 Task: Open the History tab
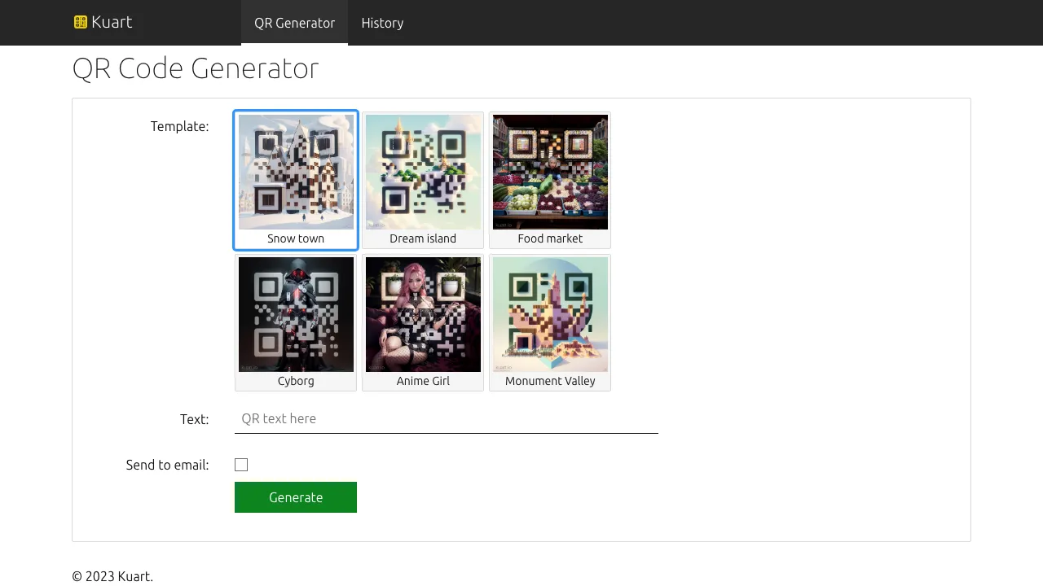[x=382, y=23]
